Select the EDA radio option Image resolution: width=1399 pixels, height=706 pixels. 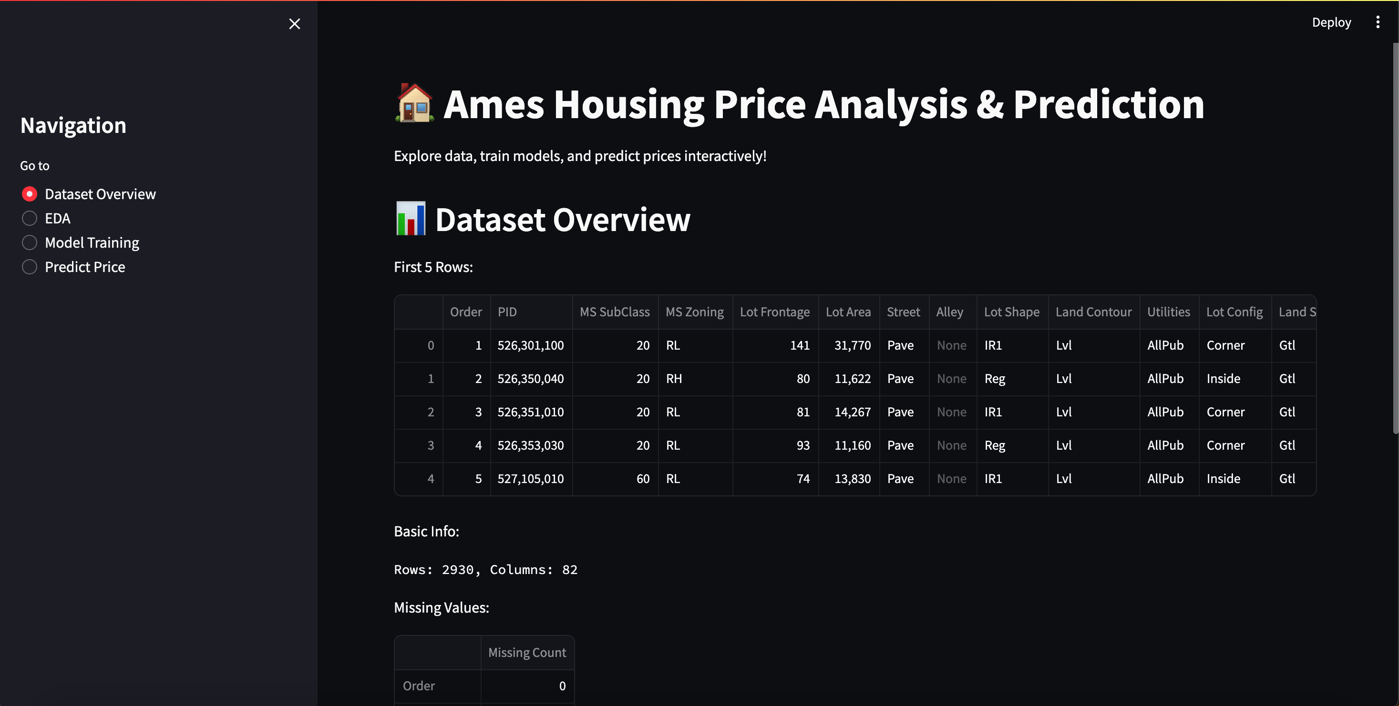point(30,218)
